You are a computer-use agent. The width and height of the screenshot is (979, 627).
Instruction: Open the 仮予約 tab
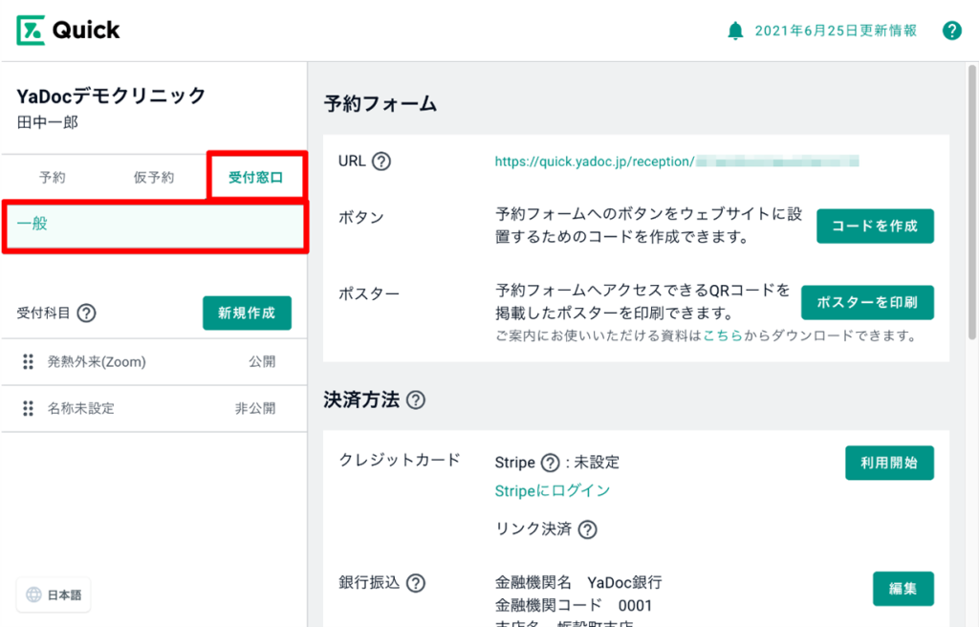click(x=154, y=177)
